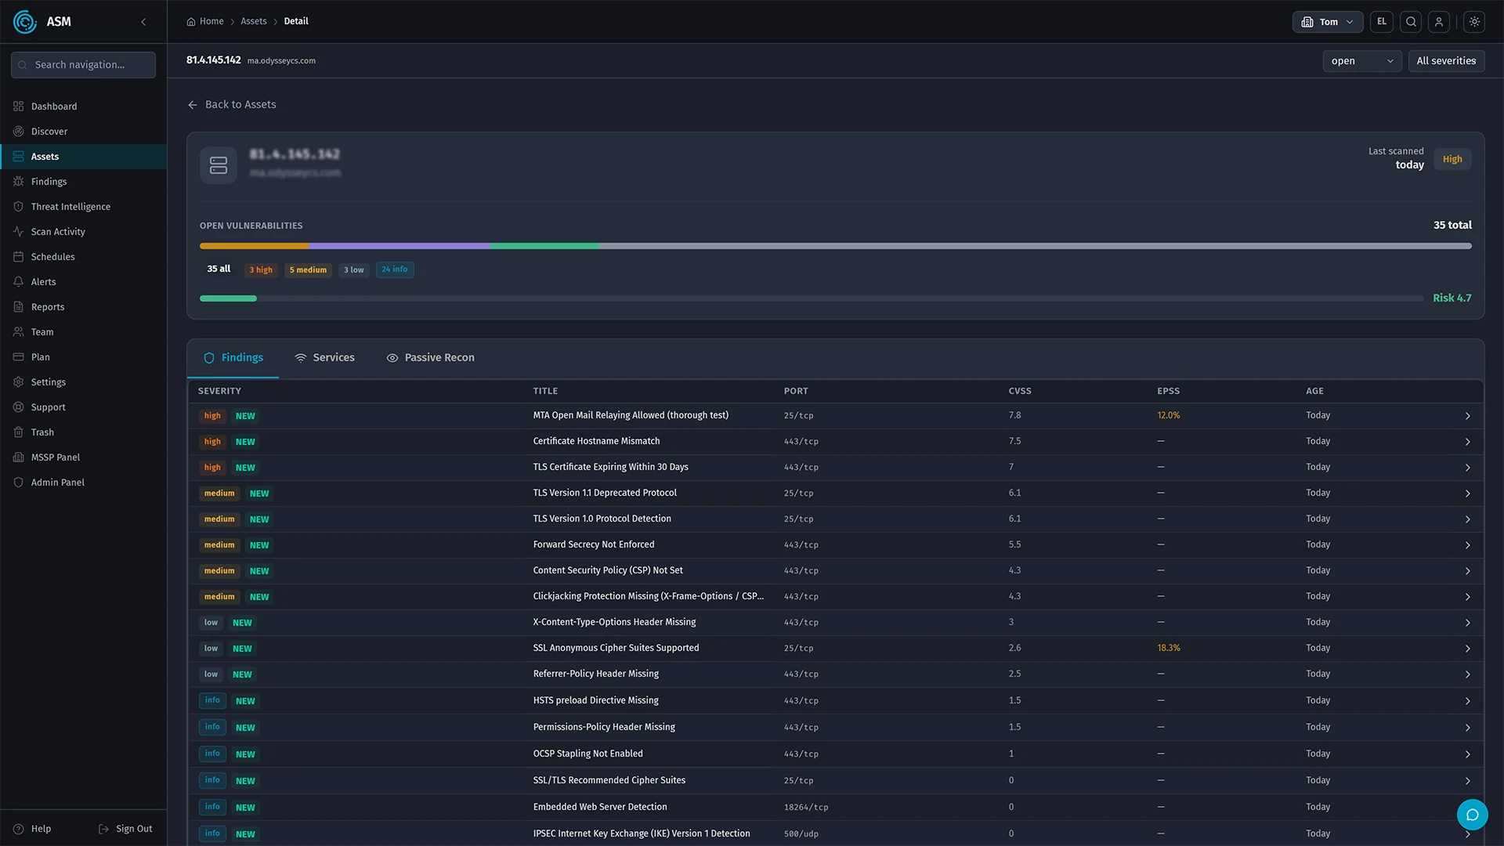
Task: Open the Alerts bell icon
Action: [x=19, y=282]
